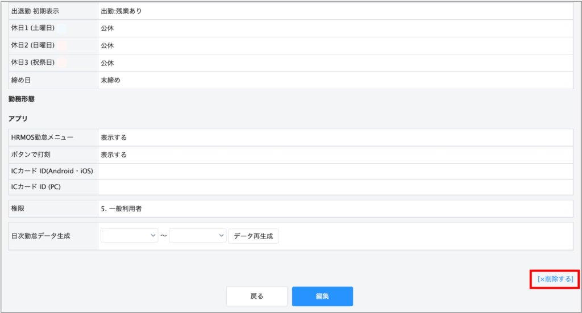The width and height of the screenshot is (582, 313).
Task: Click the 5. 一般利用者 permission value
Action: coord(121,208)
